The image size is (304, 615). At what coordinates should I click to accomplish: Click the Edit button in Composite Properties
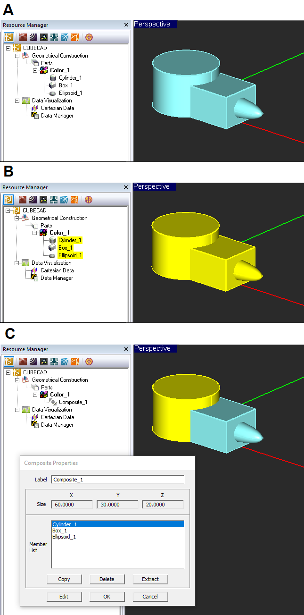point(64,597)
